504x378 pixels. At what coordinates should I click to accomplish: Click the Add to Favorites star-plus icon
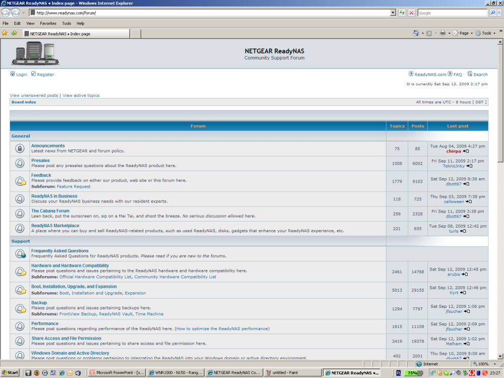(14, 33)
